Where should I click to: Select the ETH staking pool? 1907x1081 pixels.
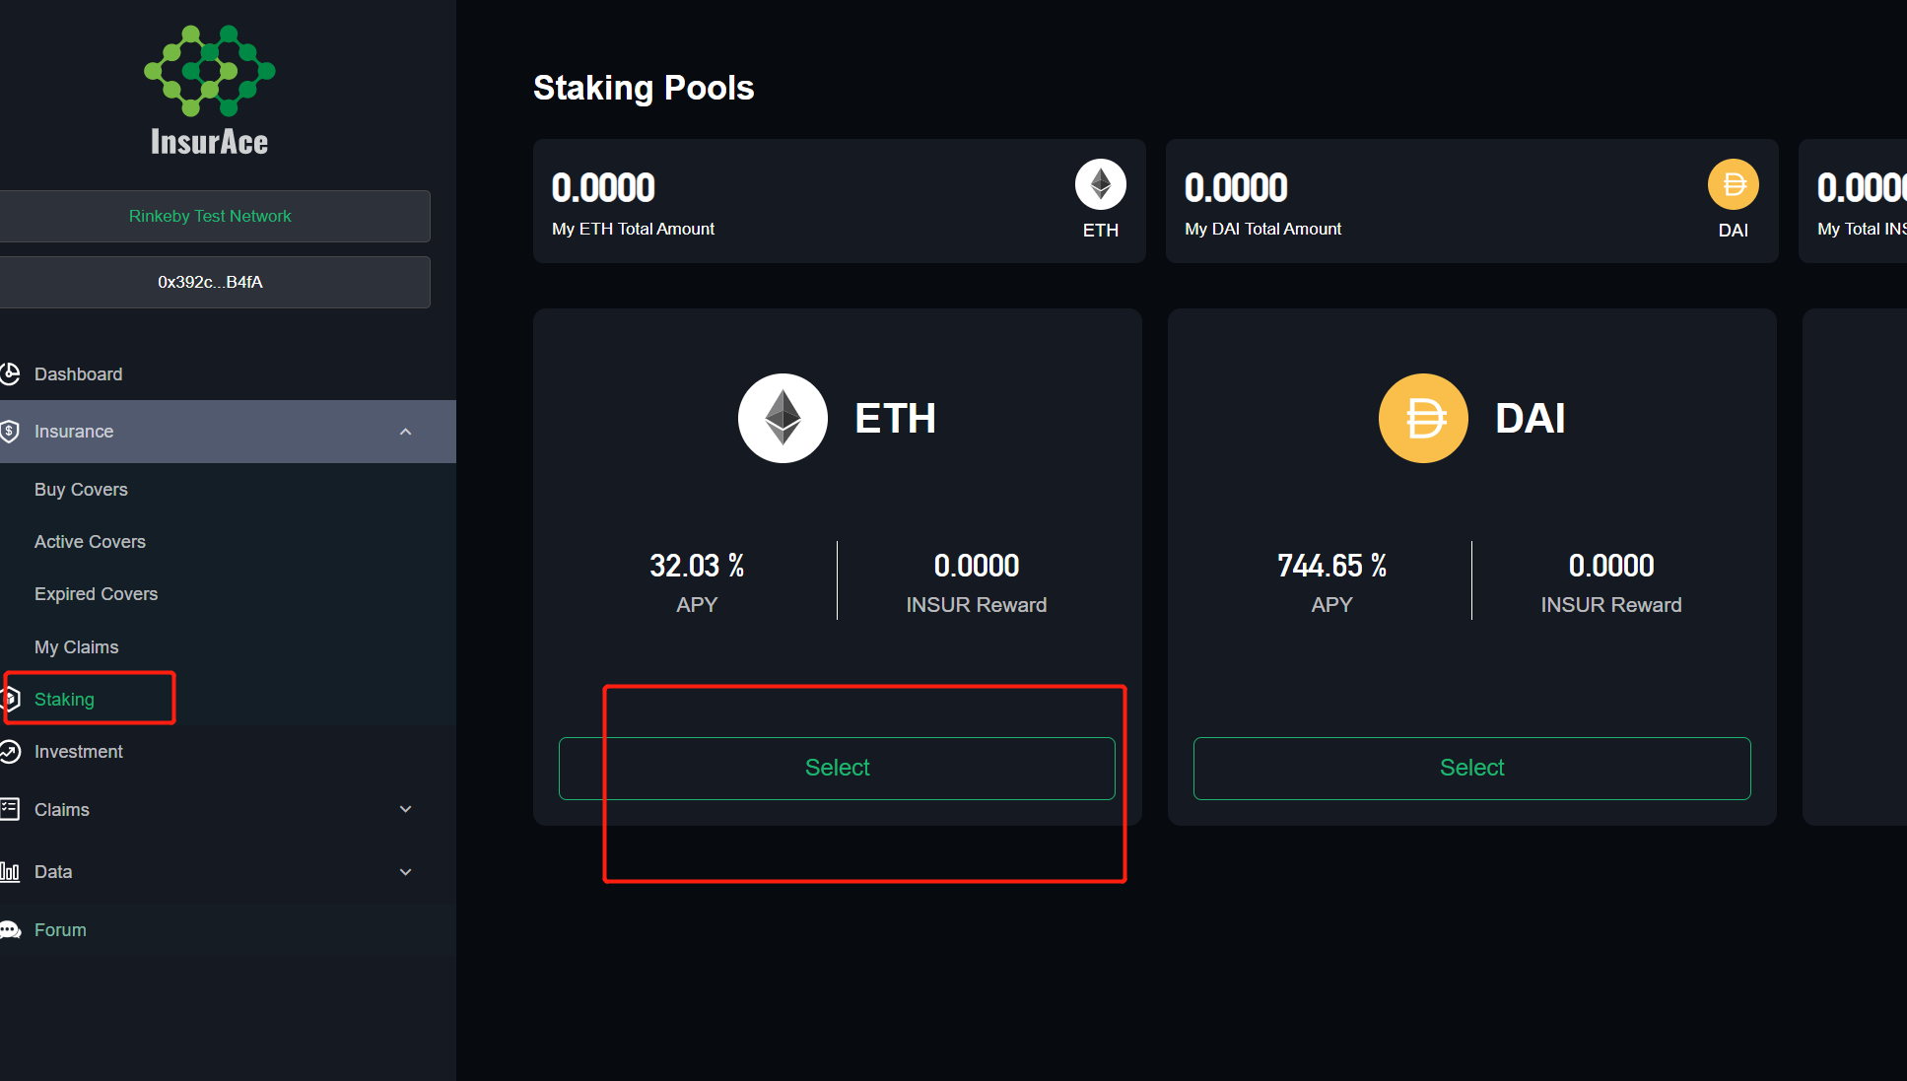(x=837, y=768)
